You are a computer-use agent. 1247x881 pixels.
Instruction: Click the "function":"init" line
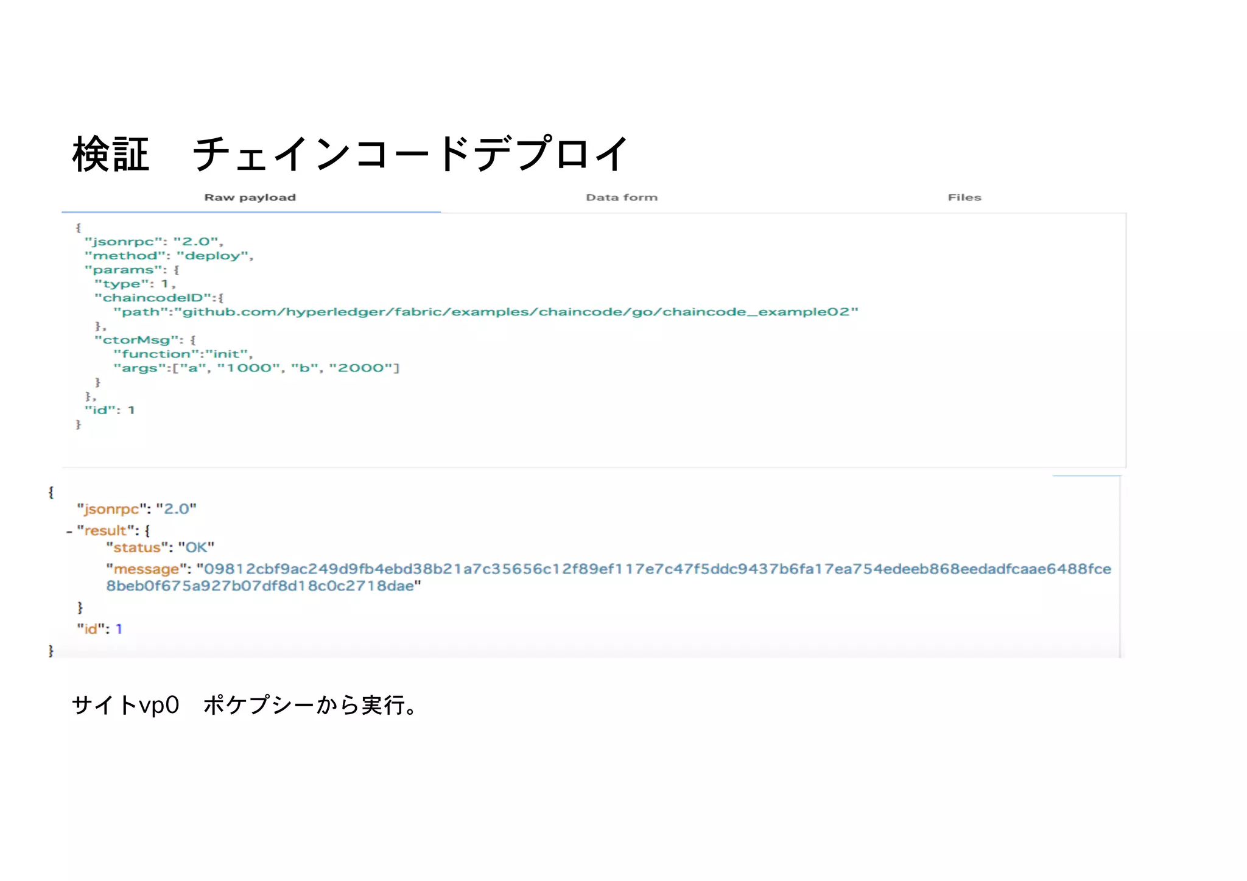[x=183, y=354]
